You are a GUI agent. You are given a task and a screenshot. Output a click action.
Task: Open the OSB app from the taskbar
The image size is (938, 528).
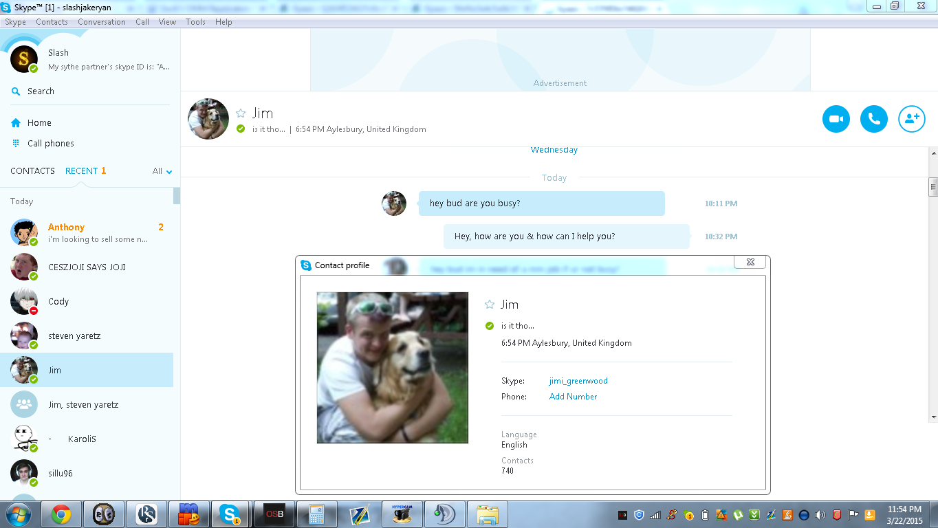[x=274, y=514]
